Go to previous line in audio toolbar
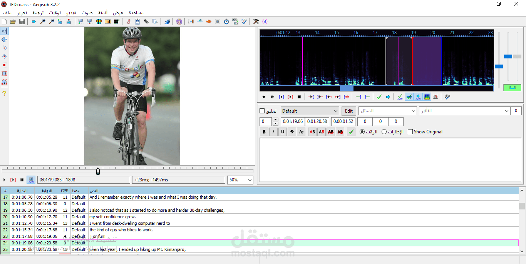The image size is (526, 264). [x=264, y=97]
